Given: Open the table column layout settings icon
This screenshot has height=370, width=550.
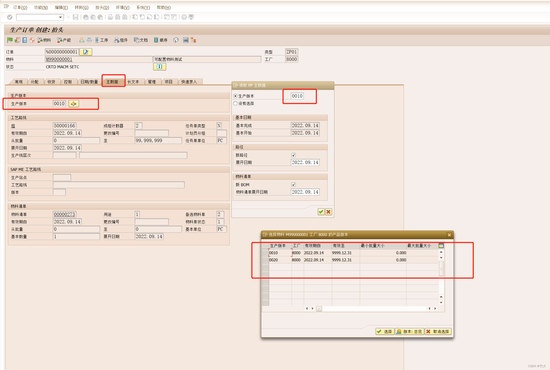Looking at the screenshot, I should point(441,246).
